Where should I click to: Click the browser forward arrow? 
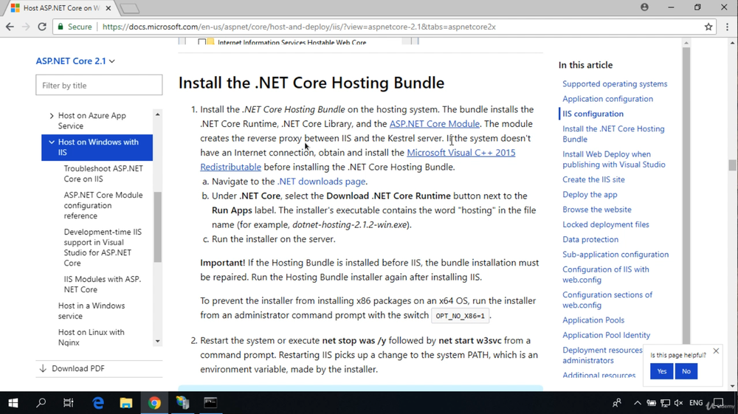(25, 27)
